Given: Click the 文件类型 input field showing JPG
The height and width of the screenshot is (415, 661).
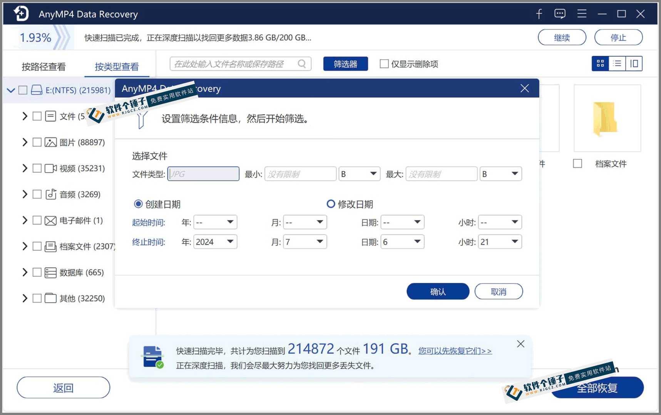Looking at the screenshot, I should pos(203,173).
